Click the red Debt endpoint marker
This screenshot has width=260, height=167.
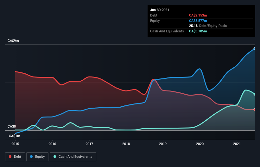point(255,110)
